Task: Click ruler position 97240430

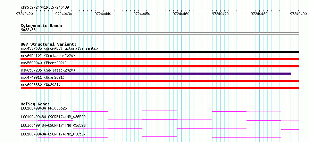Action: click(64, 14)
